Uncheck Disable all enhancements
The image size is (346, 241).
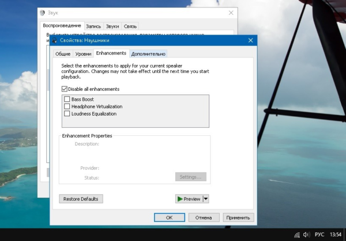65,89
